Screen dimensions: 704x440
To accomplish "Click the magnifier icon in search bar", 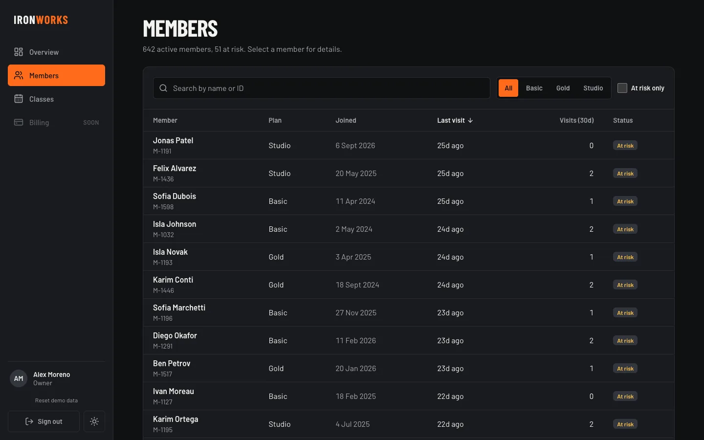I will 163,88.
